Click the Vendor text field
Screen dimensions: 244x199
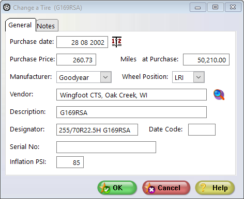[131, 95]
